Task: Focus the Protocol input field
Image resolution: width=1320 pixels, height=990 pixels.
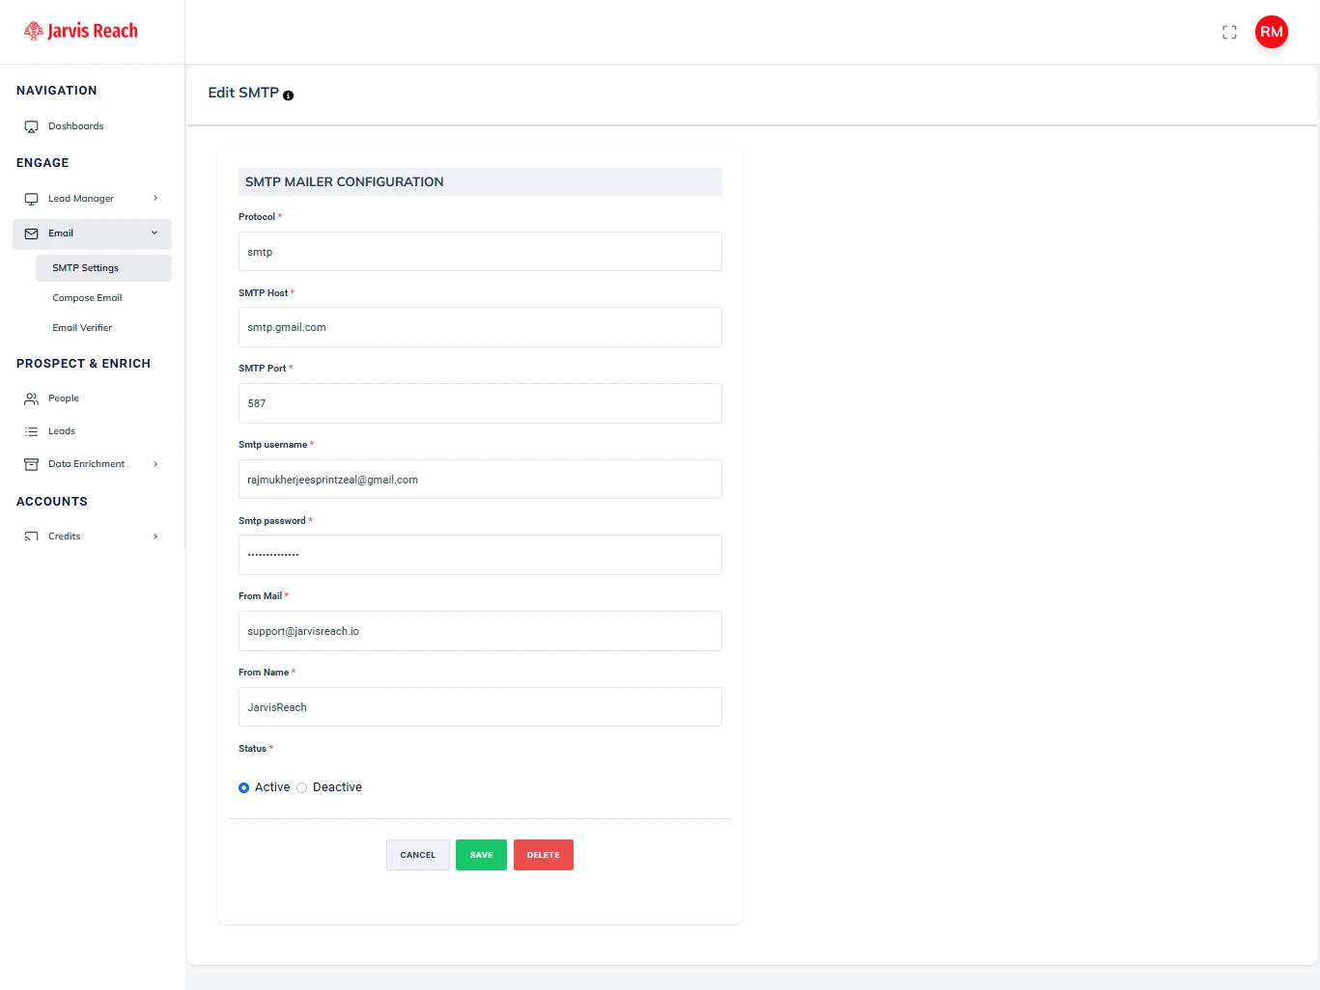Action: pos(480,252)
